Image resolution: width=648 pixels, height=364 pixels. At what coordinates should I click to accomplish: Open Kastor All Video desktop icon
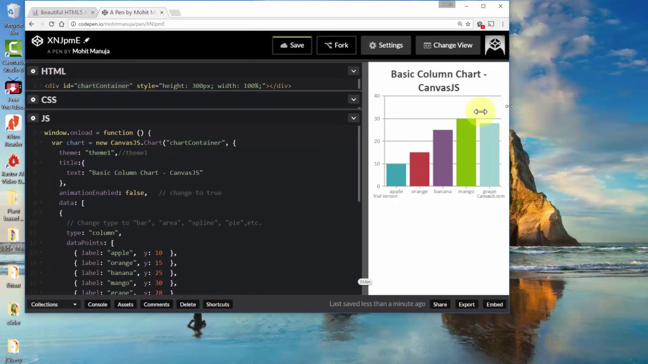[x=13, y=169]
